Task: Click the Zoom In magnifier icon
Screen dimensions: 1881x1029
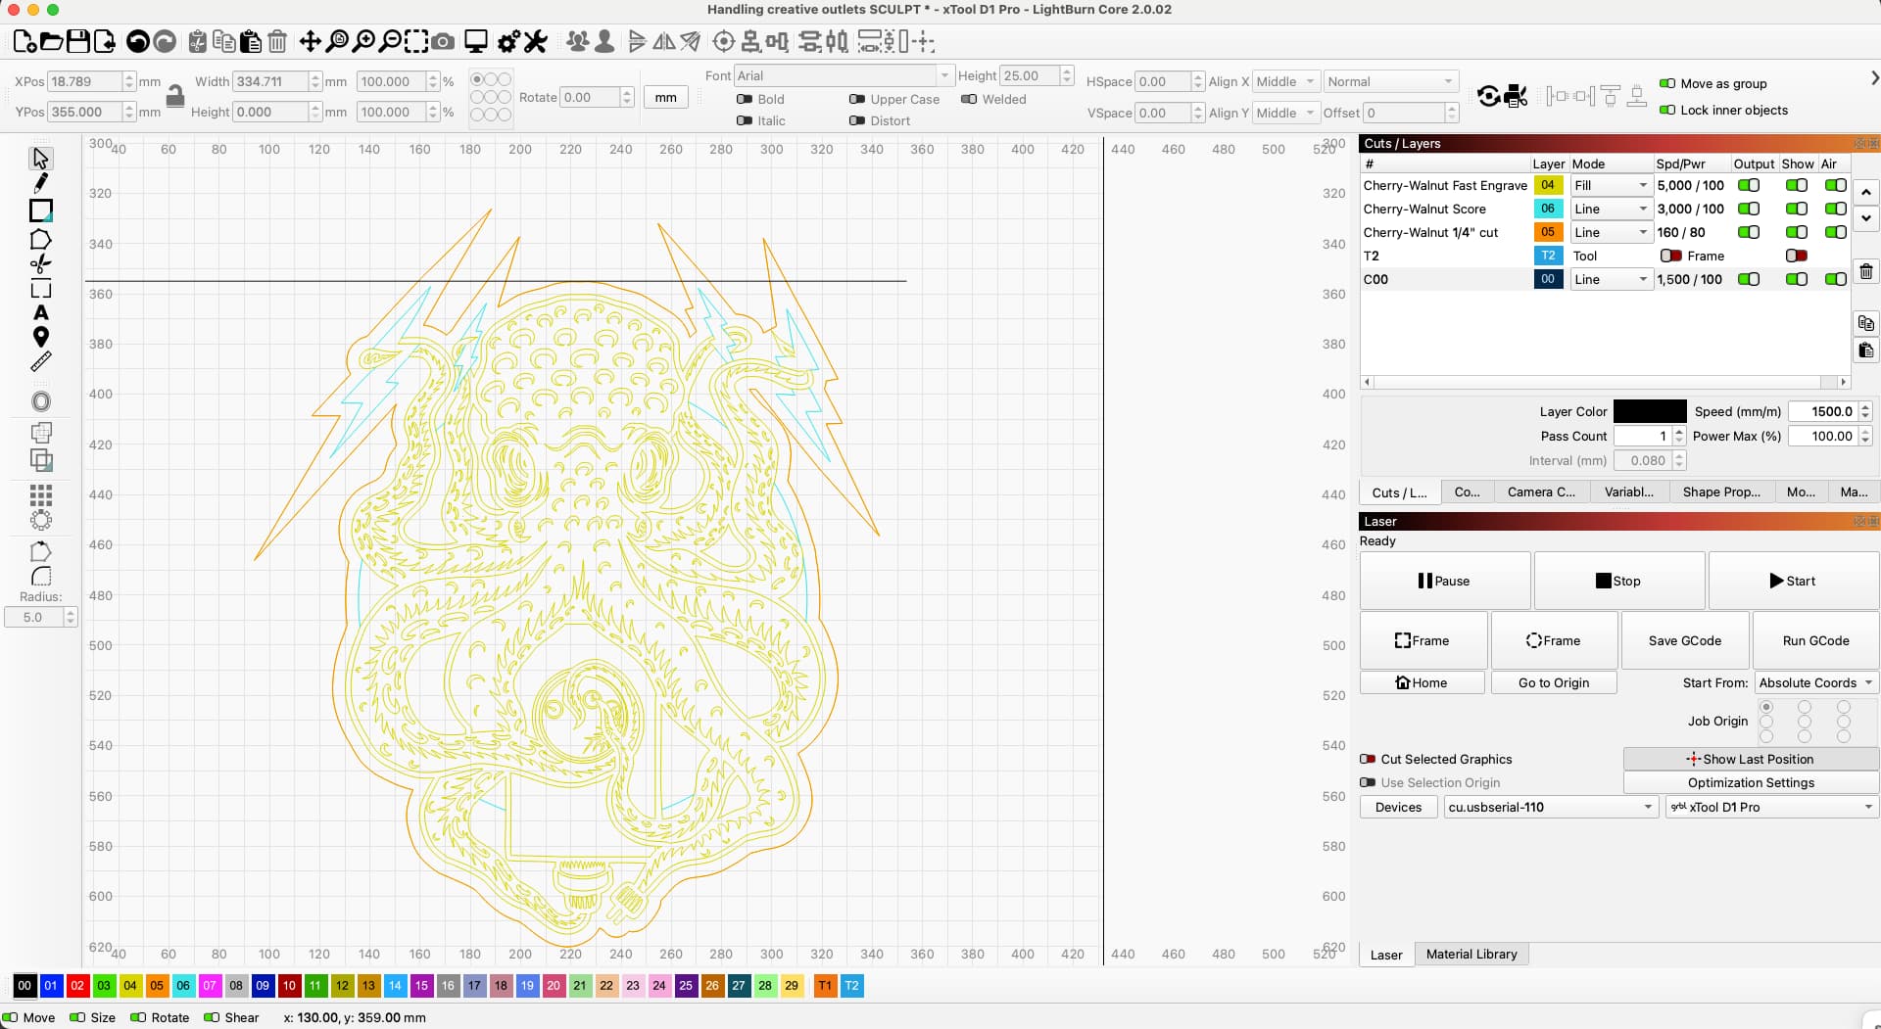Action: pyautogui.click(x=363, y=41)
